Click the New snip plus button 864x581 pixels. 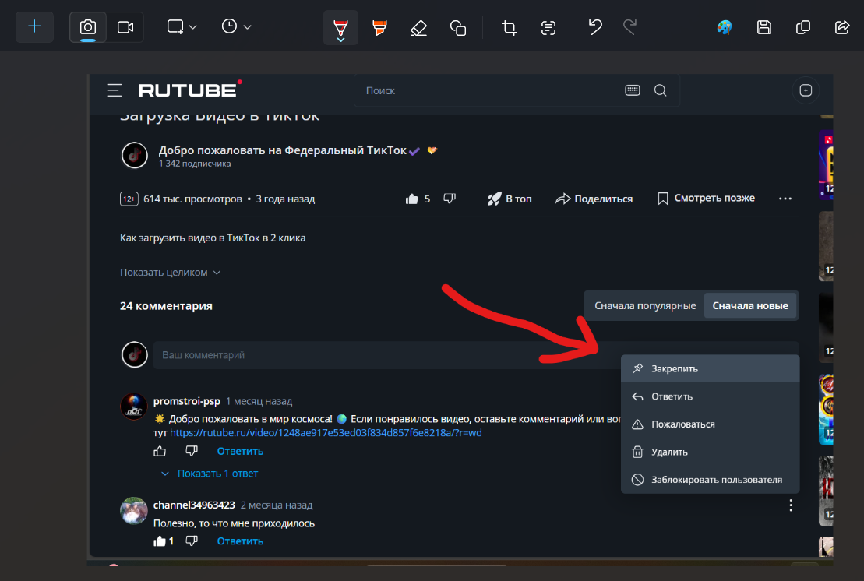pyautogui.click(x=34, y=27)
